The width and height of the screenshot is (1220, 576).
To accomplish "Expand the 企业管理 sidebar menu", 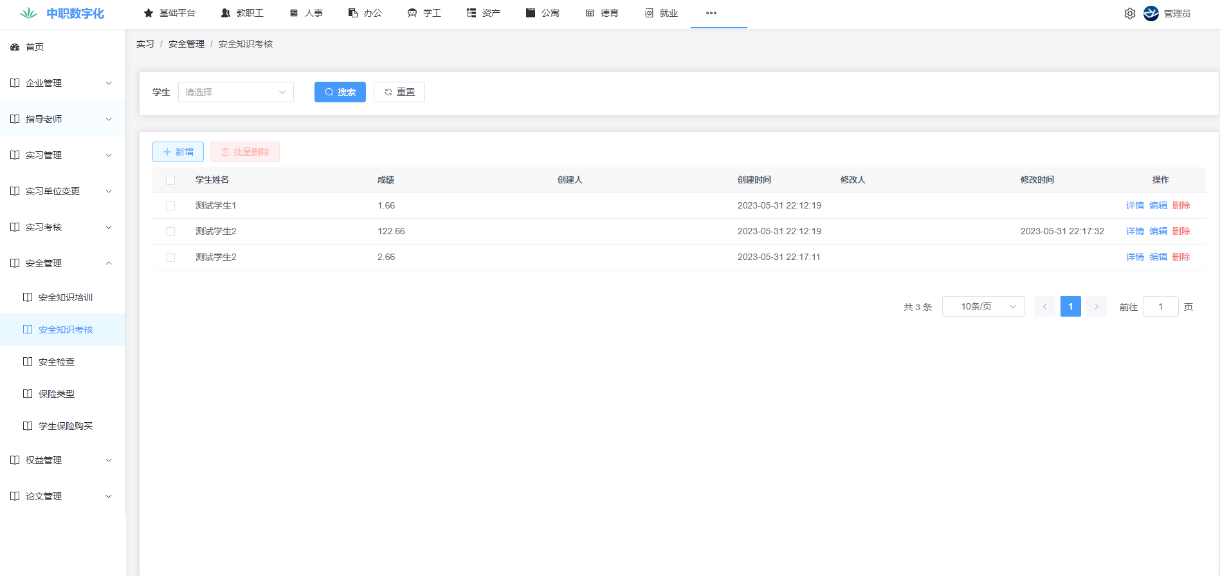I will tap(62, 83).
